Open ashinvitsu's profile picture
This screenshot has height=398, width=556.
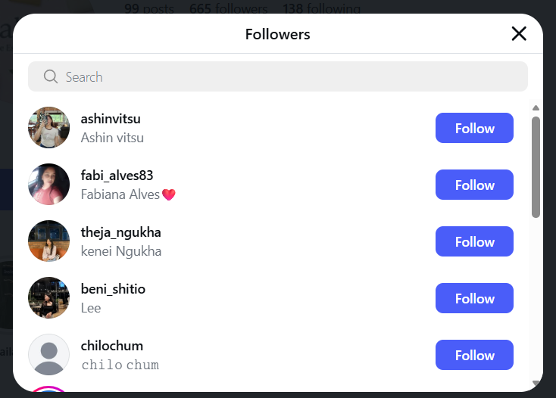(x=49, y=128)
